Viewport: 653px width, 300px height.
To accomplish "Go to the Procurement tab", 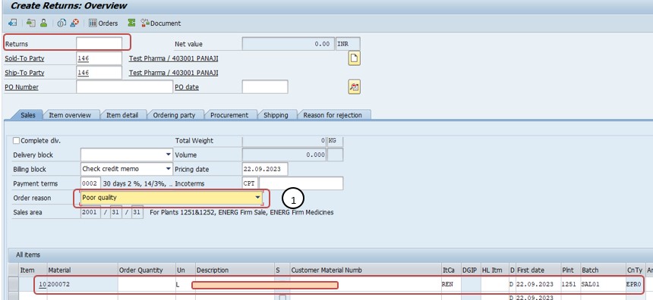I will (x=229, y=115).
